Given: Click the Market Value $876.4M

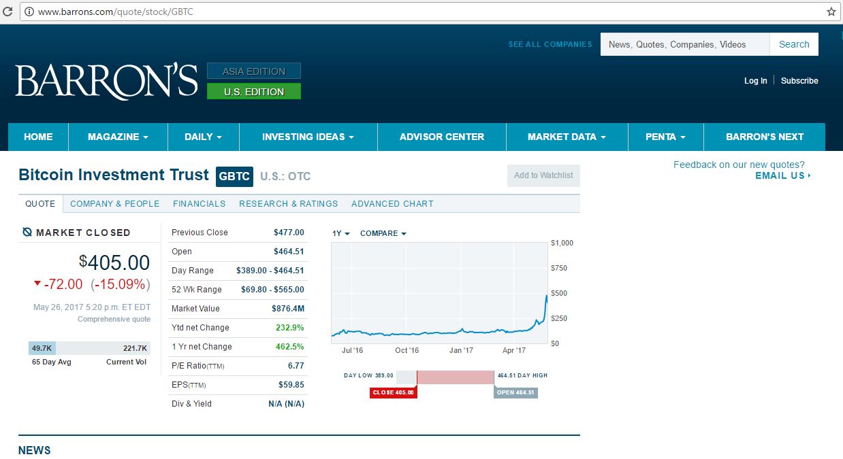Looking at the screenshot, I should pyautogui.click(x=288, y=309).
